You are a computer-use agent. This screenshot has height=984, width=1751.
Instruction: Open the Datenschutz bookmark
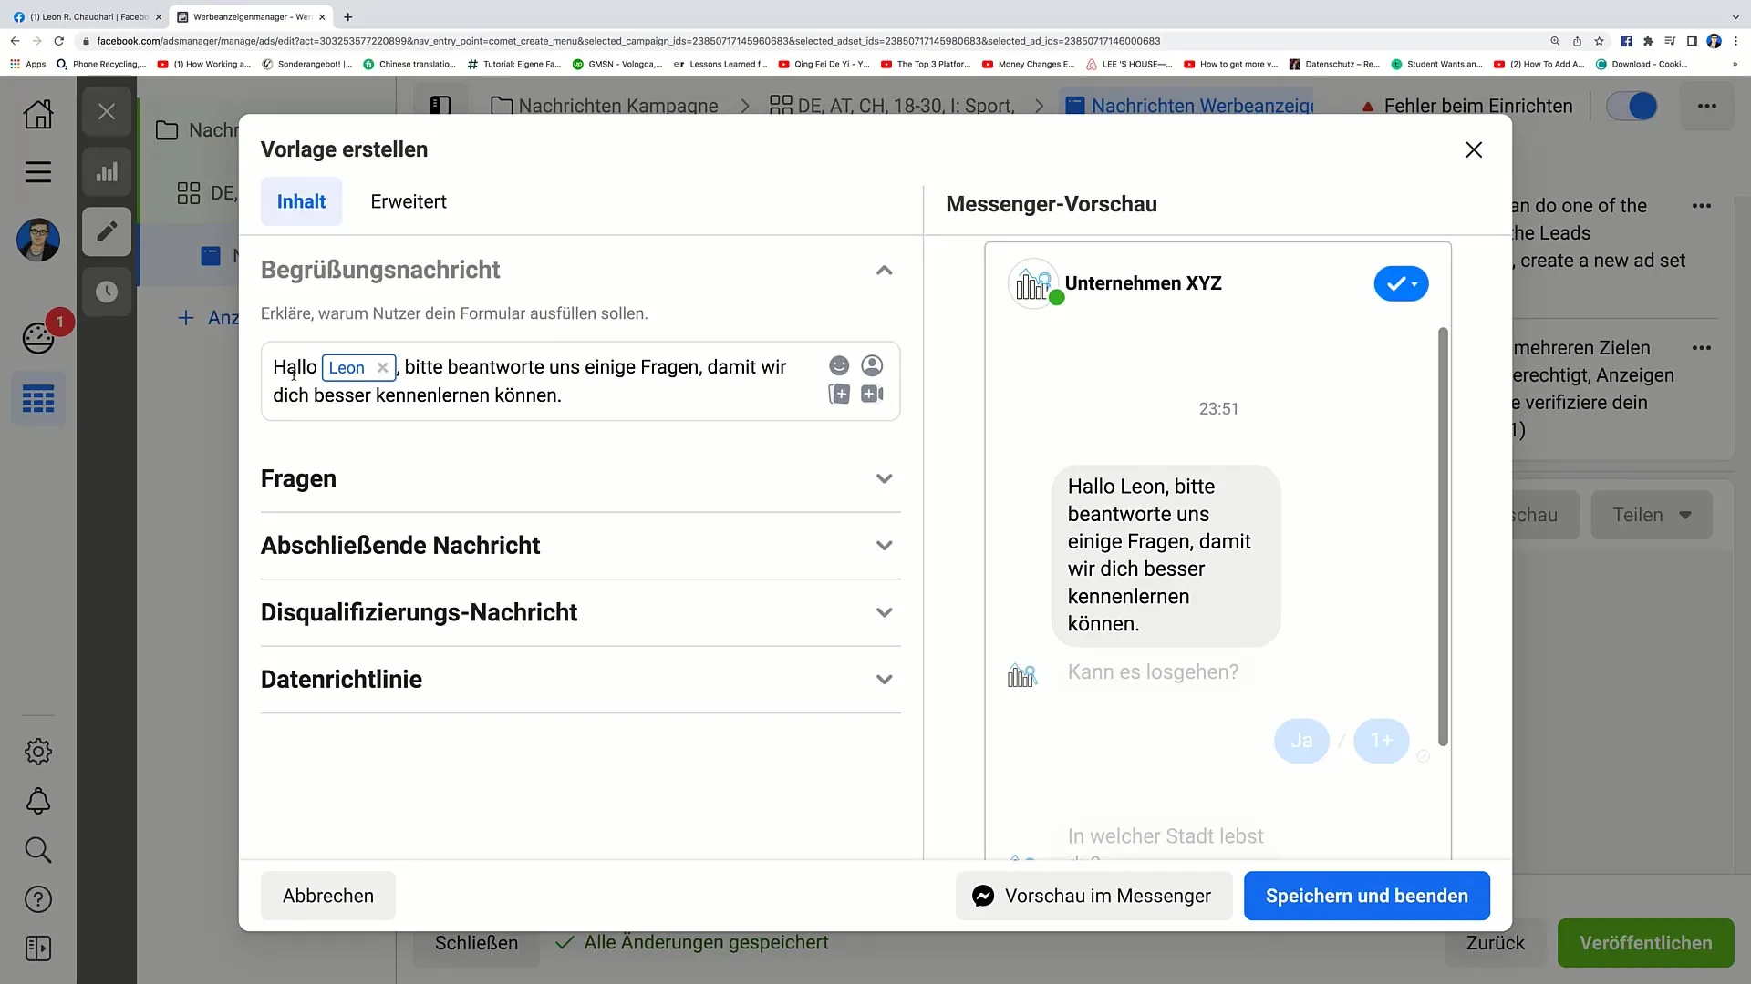click(1333, 65)
